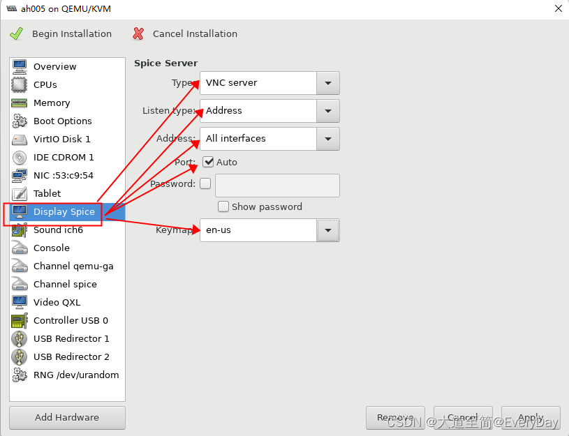Select CPUs in the hardware list
This screenshot has height=436, width=569.
(x=68, y=84)
